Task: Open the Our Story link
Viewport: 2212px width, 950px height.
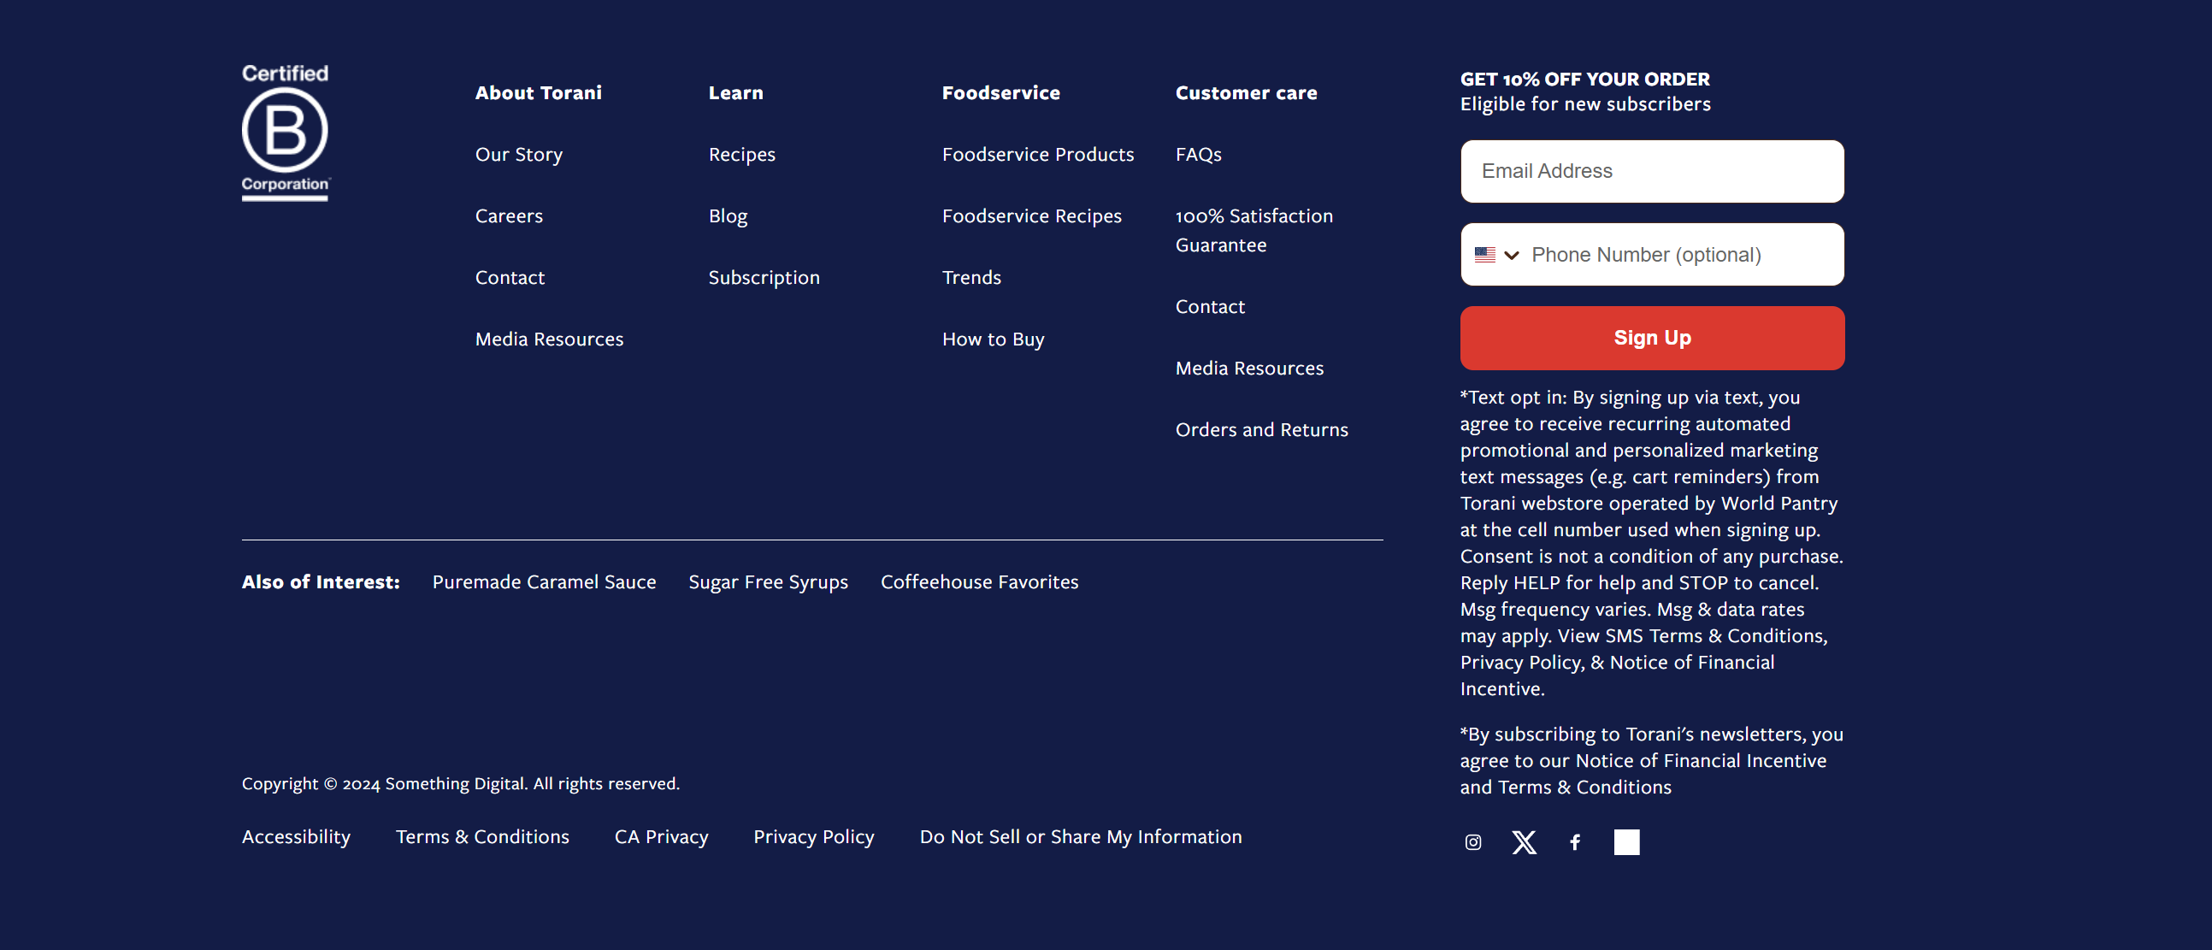Action: [x=519, y=155]
